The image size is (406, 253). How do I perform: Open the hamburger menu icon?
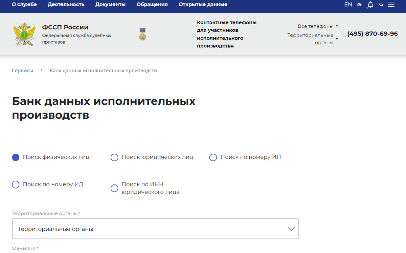click(391, 5)
